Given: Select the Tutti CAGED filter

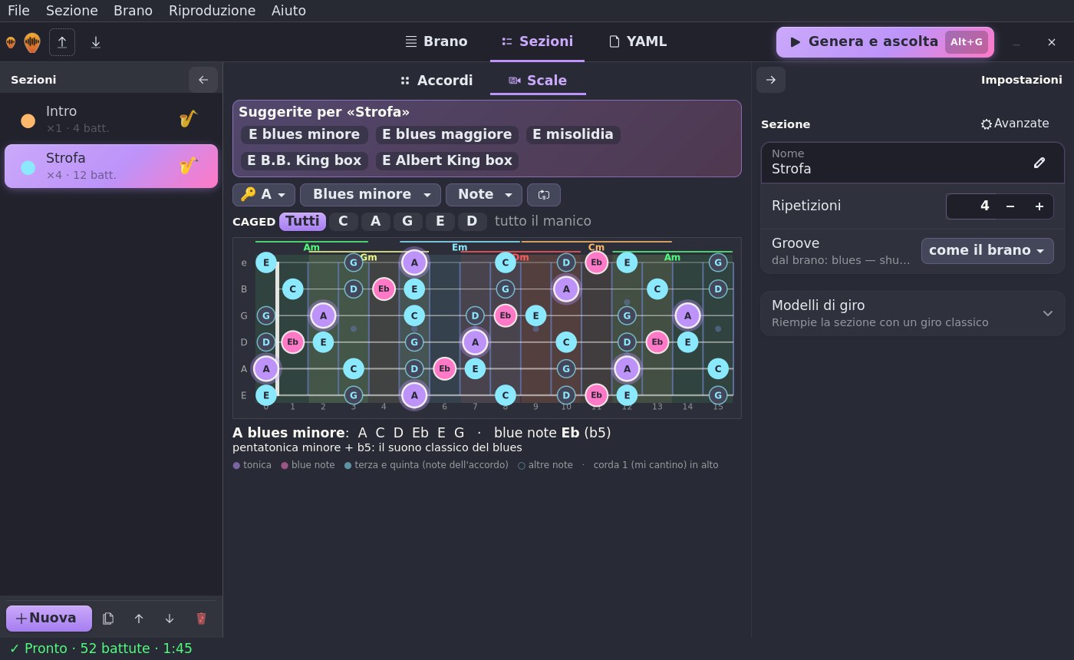Looking at the screenshot, I should [x=302, y=222].
